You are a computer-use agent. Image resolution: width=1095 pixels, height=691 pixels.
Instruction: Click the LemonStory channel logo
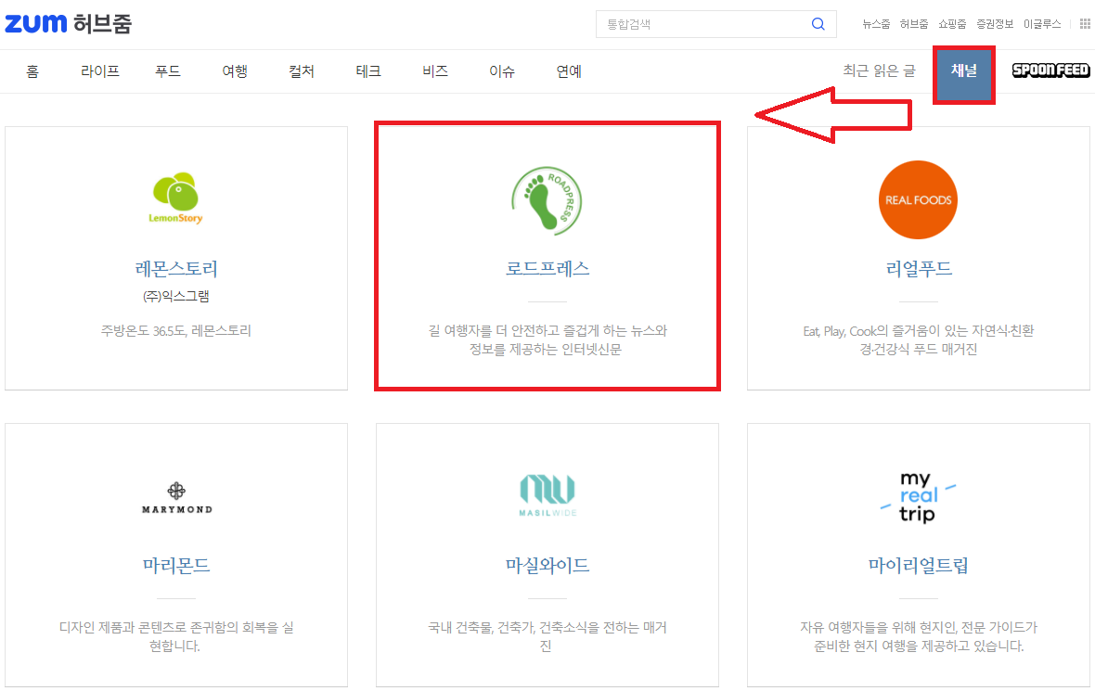[x=176, y=198]
